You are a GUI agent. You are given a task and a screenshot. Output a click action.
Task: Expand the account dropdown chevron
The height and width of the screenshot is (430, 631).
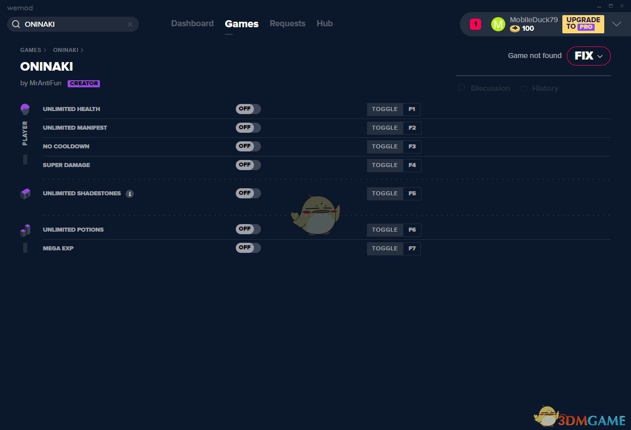point(616,24)
